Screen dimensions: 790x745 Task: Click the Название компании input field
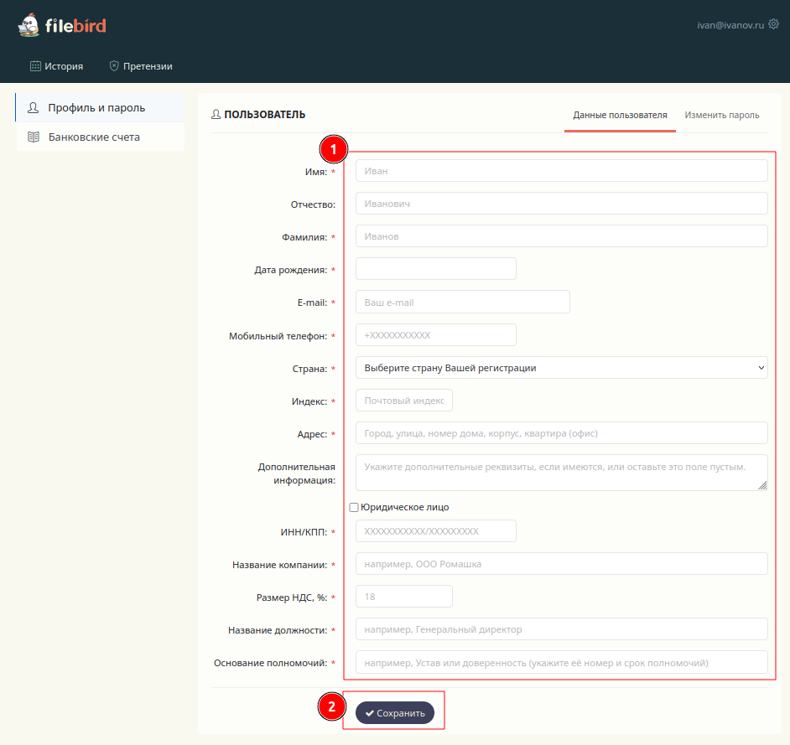click(x=561, y=564)
